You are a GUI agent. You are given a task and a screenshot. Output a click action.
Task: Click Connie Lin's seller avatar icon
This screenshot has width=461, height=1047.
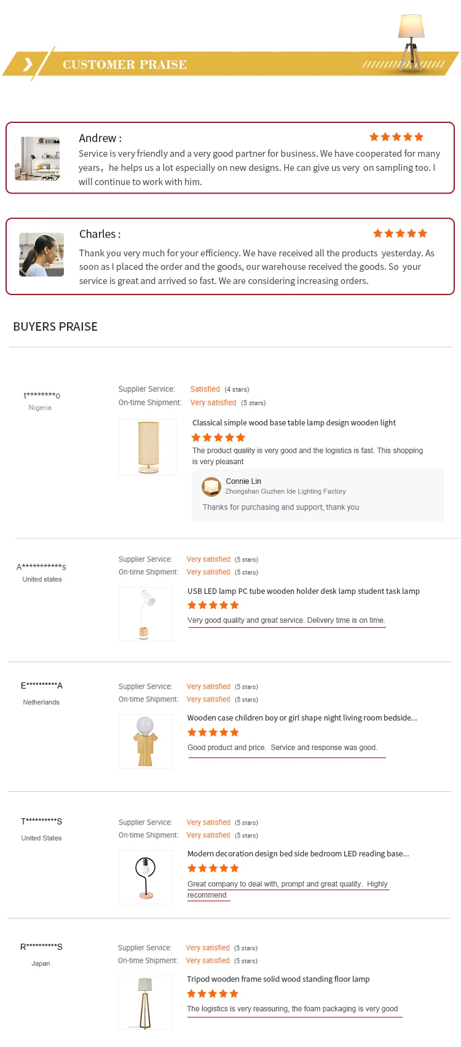pyautogui.click(x=211, y=487)
